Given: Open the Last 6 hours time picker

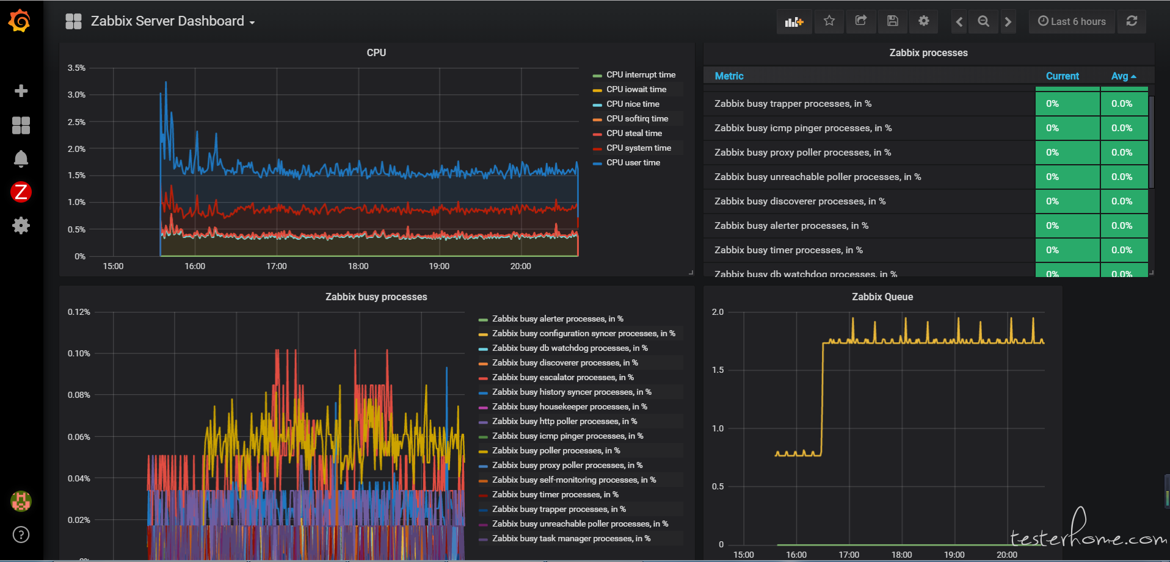Looking at the screenshot, I should (1072, 21).
